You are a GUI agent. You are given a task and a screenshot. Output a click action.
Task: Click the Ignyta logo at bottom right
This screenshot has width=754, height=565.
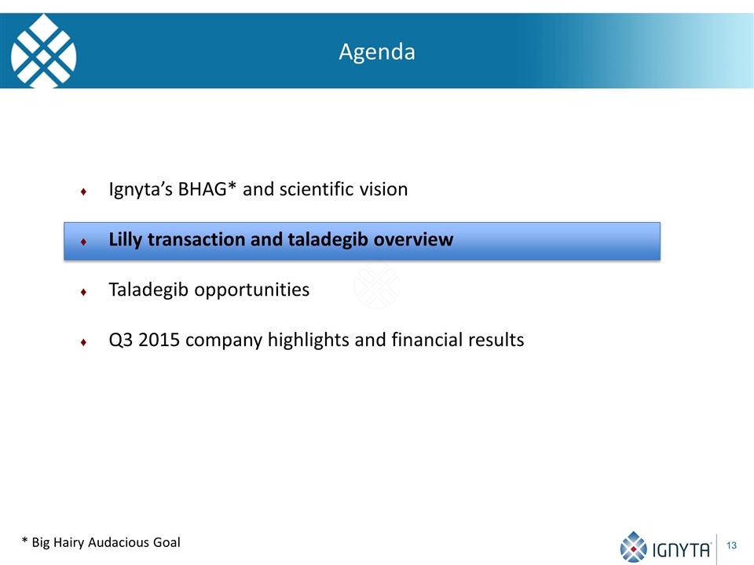665,547
